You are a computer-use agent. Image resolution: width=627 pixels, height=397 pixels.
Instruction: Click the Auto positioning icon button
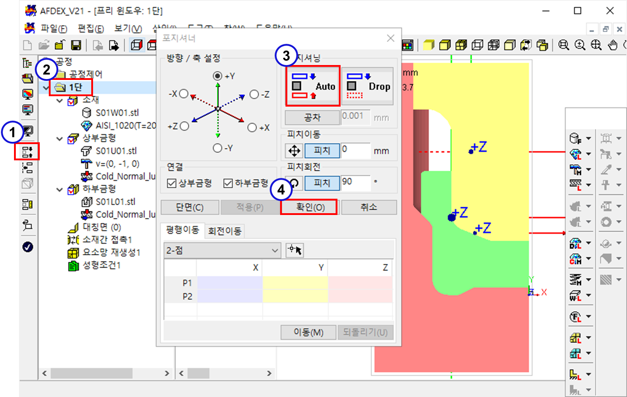click(313, 86)
